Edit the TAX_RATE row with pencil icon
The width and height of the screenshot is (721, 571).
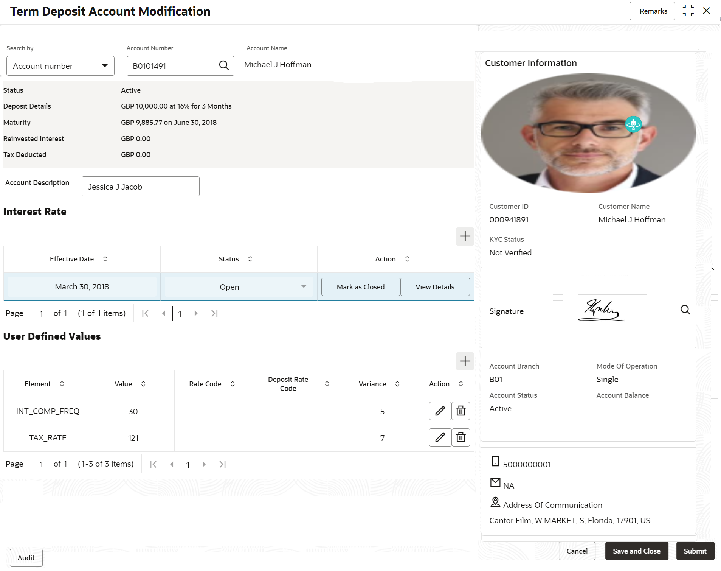pos(440,437)
